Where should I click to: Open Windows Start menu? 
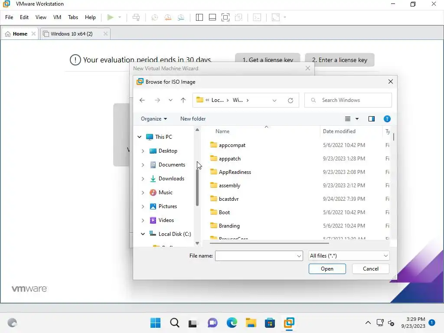click(156, 323)
